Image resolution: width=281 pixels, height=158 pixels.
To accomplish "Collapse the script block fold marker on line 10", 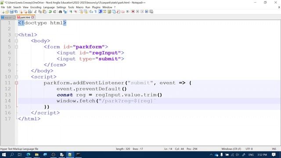I will [x=16, y=77].
